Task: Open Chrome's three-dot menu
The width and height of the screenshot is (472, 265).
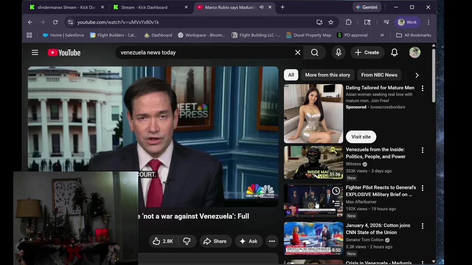Action: [428, 22]
